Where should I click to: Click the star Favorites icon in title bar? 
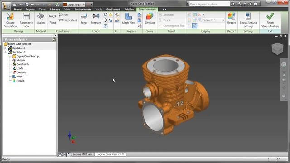[x=251, y=4]
